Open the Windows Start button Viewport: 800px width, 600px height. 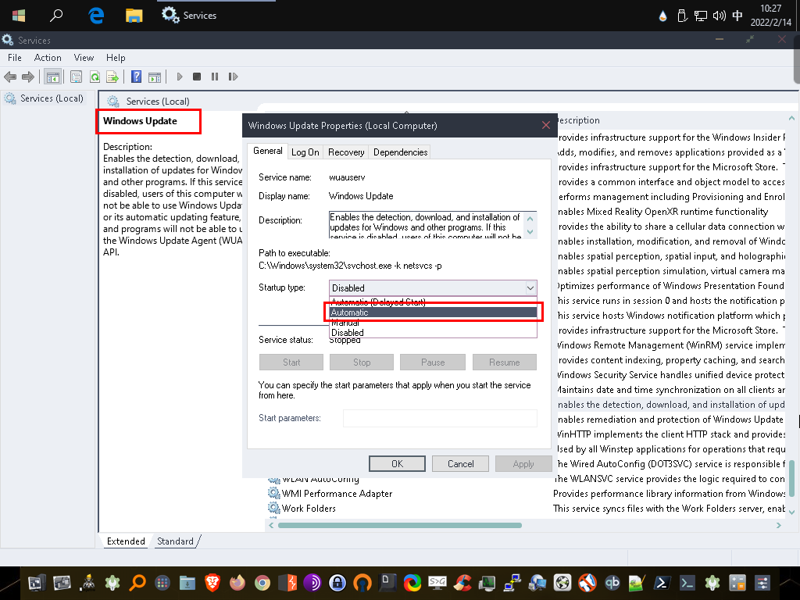19,16
